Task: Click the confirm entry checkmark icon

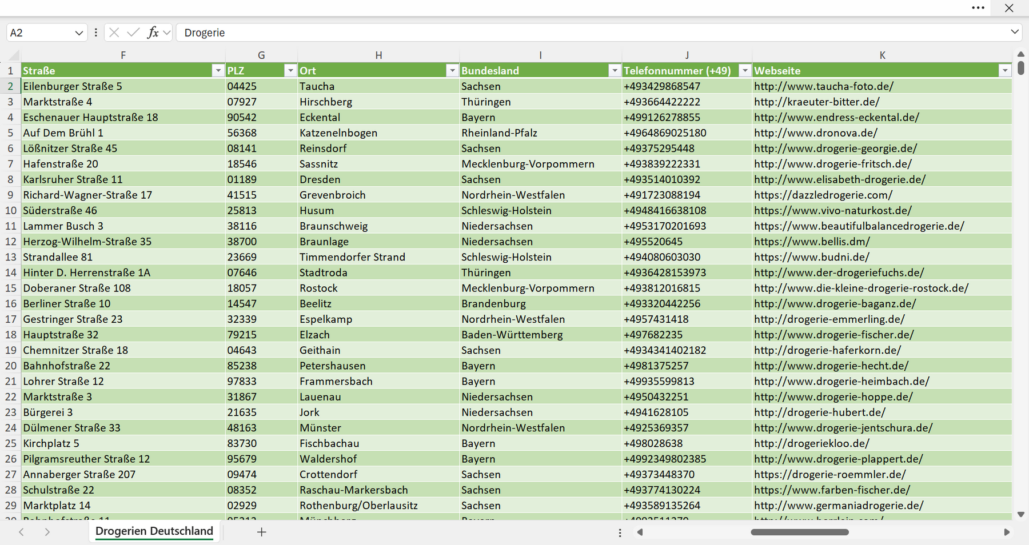Action: pyautogui.click(x=133, y=33)
